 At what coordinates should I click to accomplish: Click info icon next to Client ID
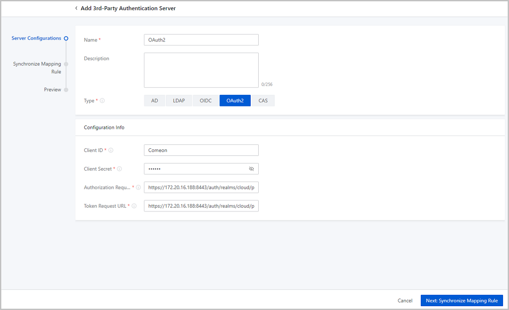click(111, 150)
